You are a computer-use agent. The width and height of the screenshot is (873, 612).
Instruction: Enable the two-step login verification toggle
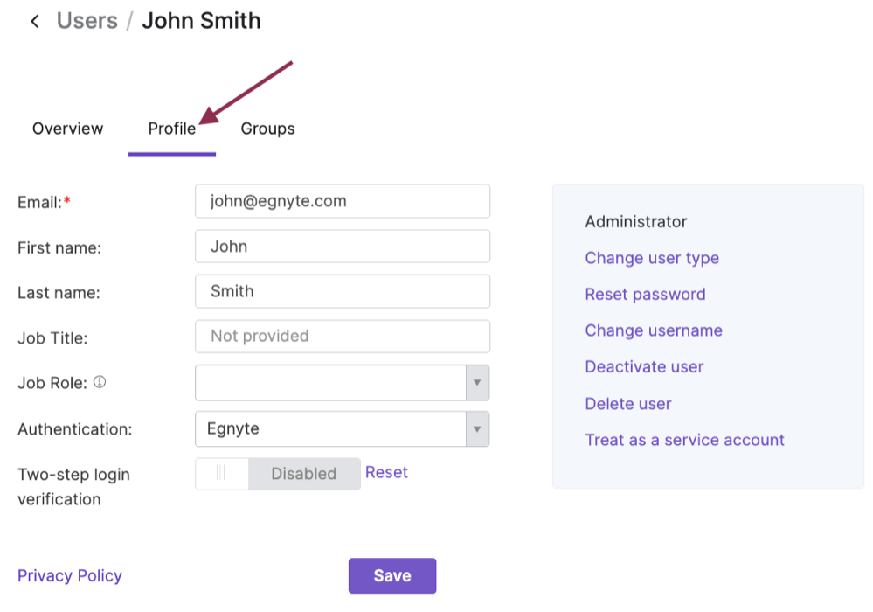[x=221, y=473]
